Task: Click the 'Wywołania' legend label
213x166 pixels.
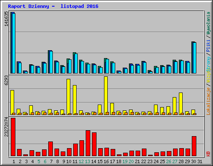Action: pos(208,23)
